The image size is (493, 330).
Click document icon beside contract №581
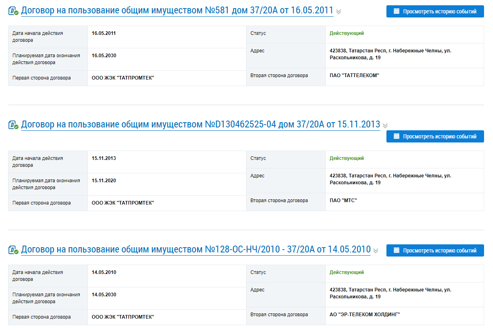pos(13,11)
